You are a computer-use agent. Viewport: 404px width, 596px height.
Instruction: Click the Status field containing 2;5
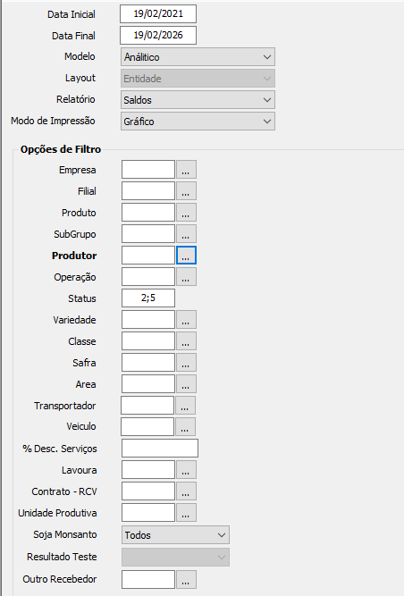(x=148, y=298)
